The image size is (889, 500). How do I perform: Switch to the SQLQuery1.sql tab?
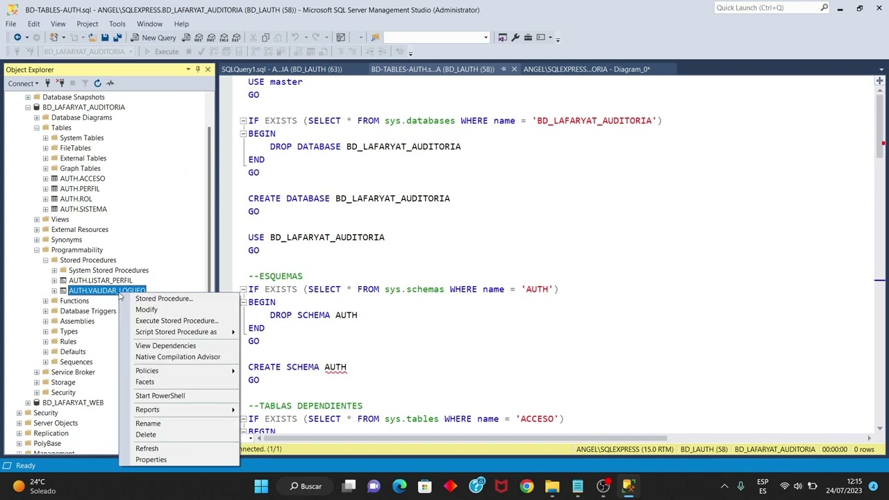[282, 69]
